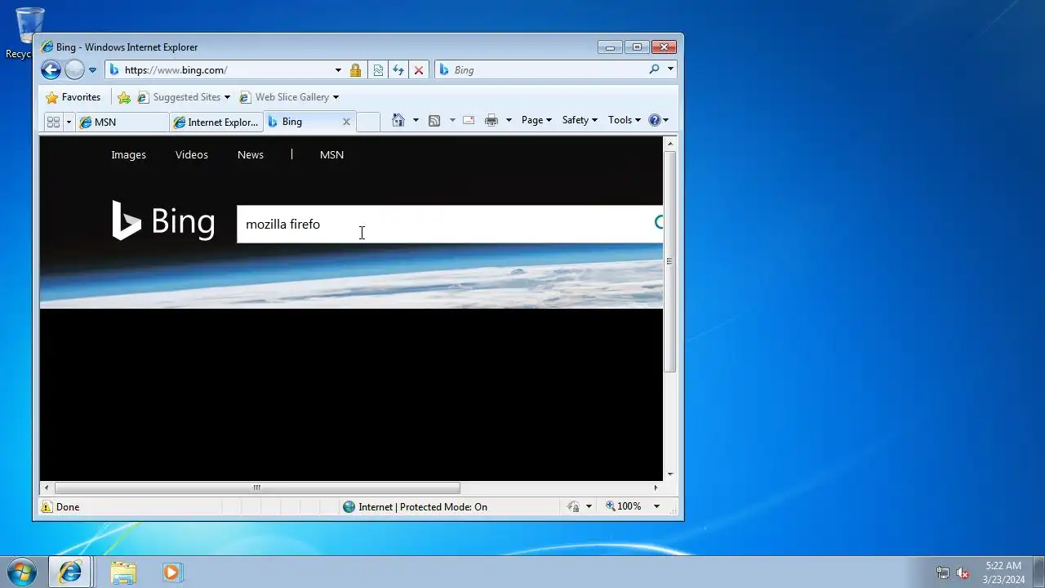Go to the Home page icon

[x=398, y=120]
